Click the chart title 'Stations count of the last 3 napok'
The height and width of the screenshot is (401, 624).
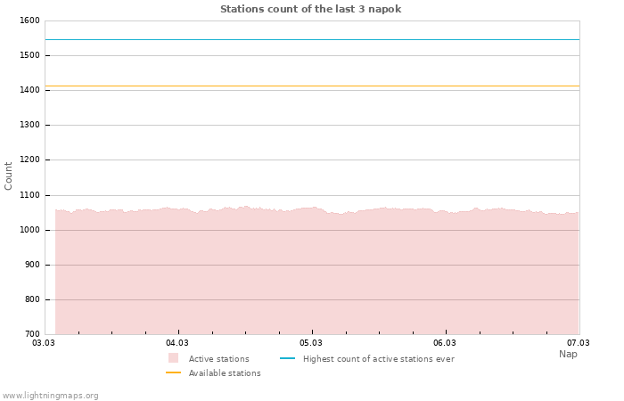310,9
